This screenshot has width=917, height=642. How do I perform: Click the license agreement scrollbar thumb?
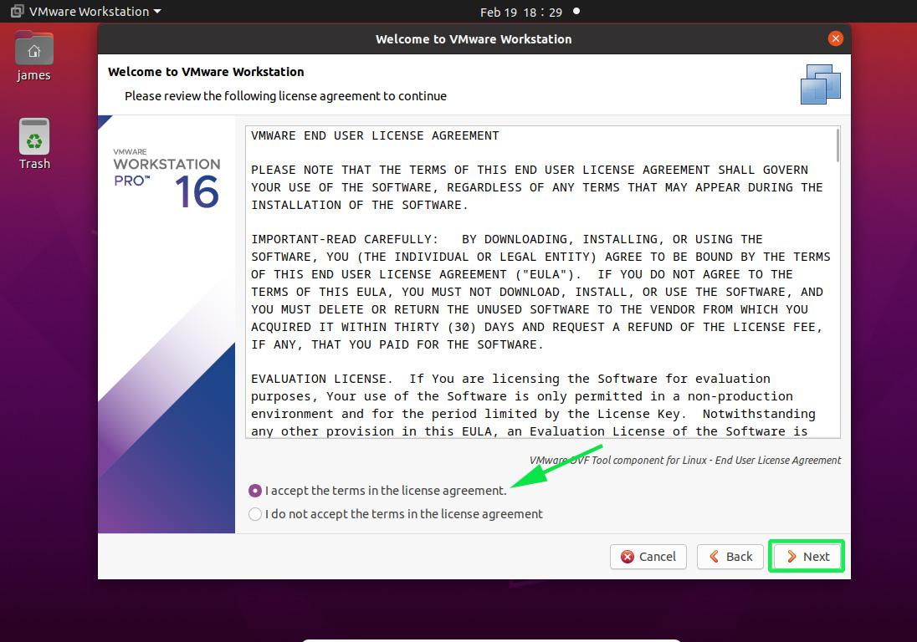[x=838, y=145]
